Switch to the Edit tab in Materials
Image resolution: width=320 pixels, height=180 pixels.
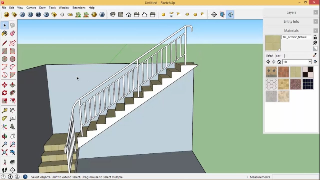pyautogui.click(x=278, y=56)
